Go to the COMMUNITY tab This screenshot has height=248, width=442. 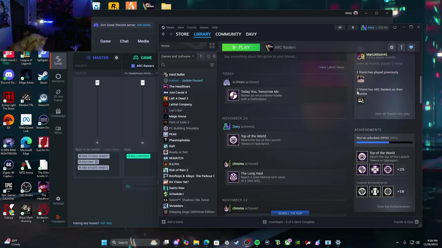point(228,34)
